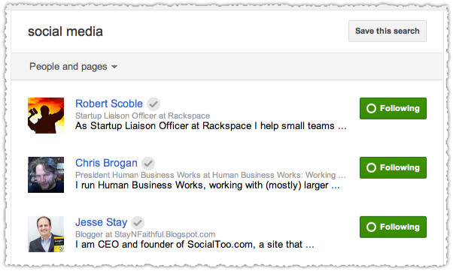Click Robert Scoble's verified checkmark badge

(154, 104)
